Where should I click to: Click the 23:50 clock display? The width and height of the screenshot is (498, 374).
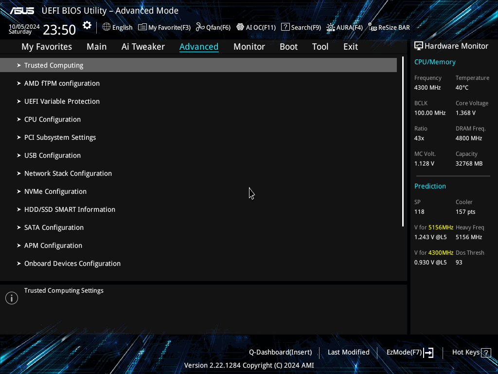tap(59, 30)
